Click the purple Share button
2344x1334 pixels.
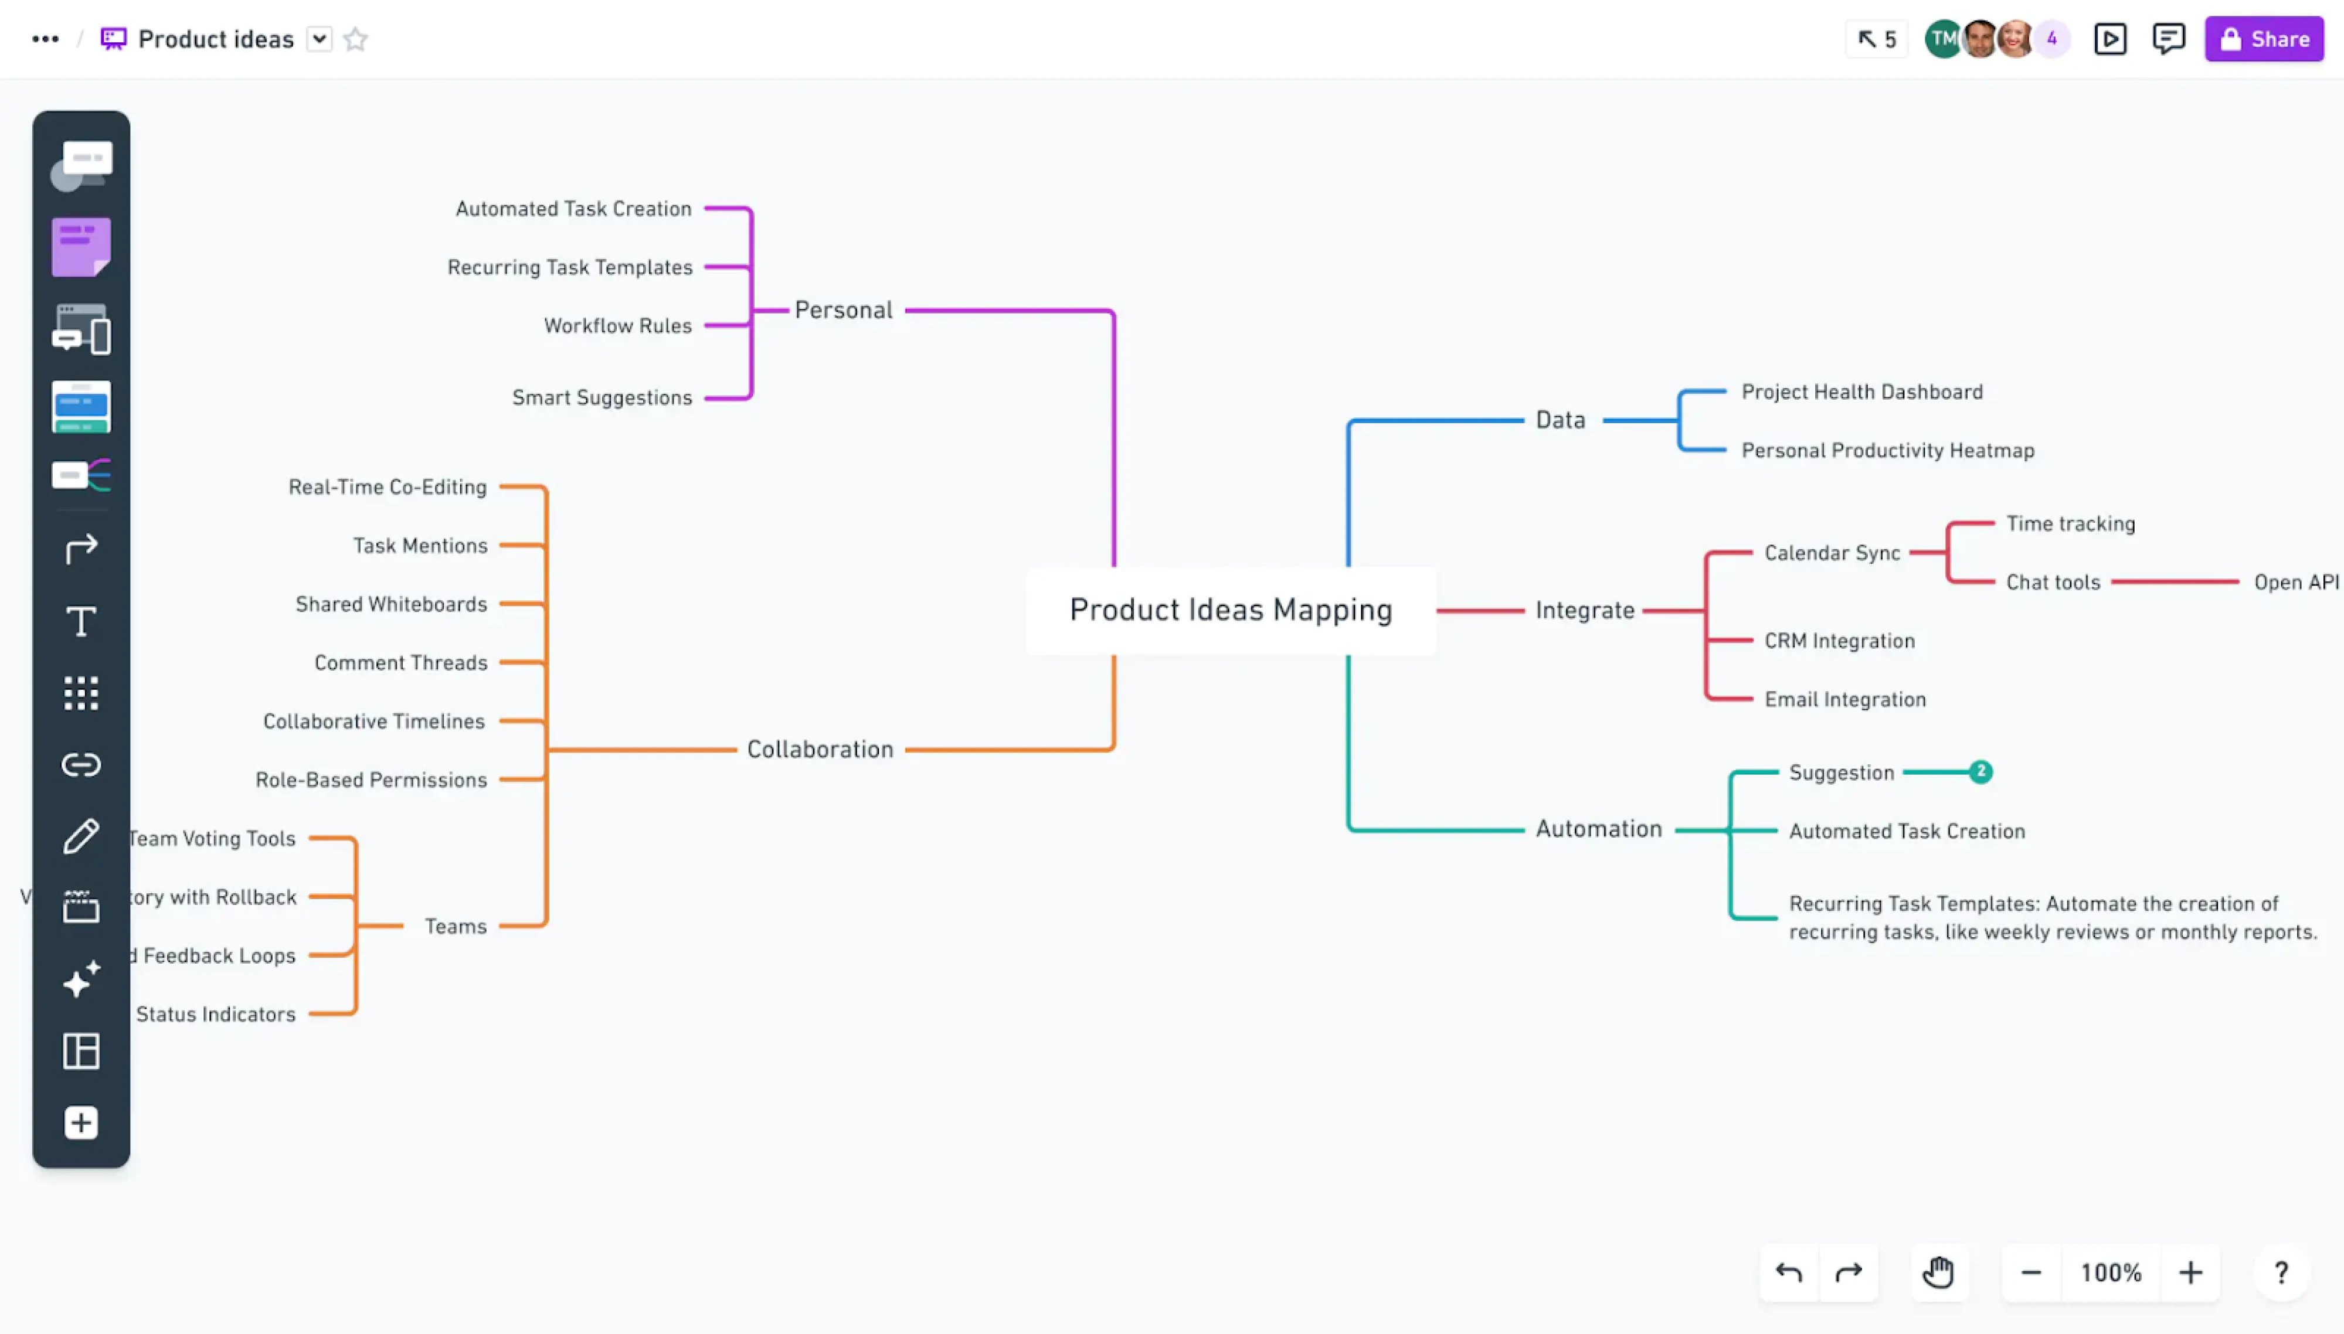(2263, 39)
